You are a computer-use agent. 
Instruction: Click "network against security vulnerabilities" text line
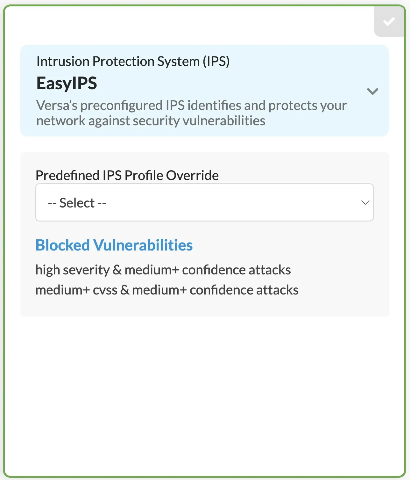[151, 121]
